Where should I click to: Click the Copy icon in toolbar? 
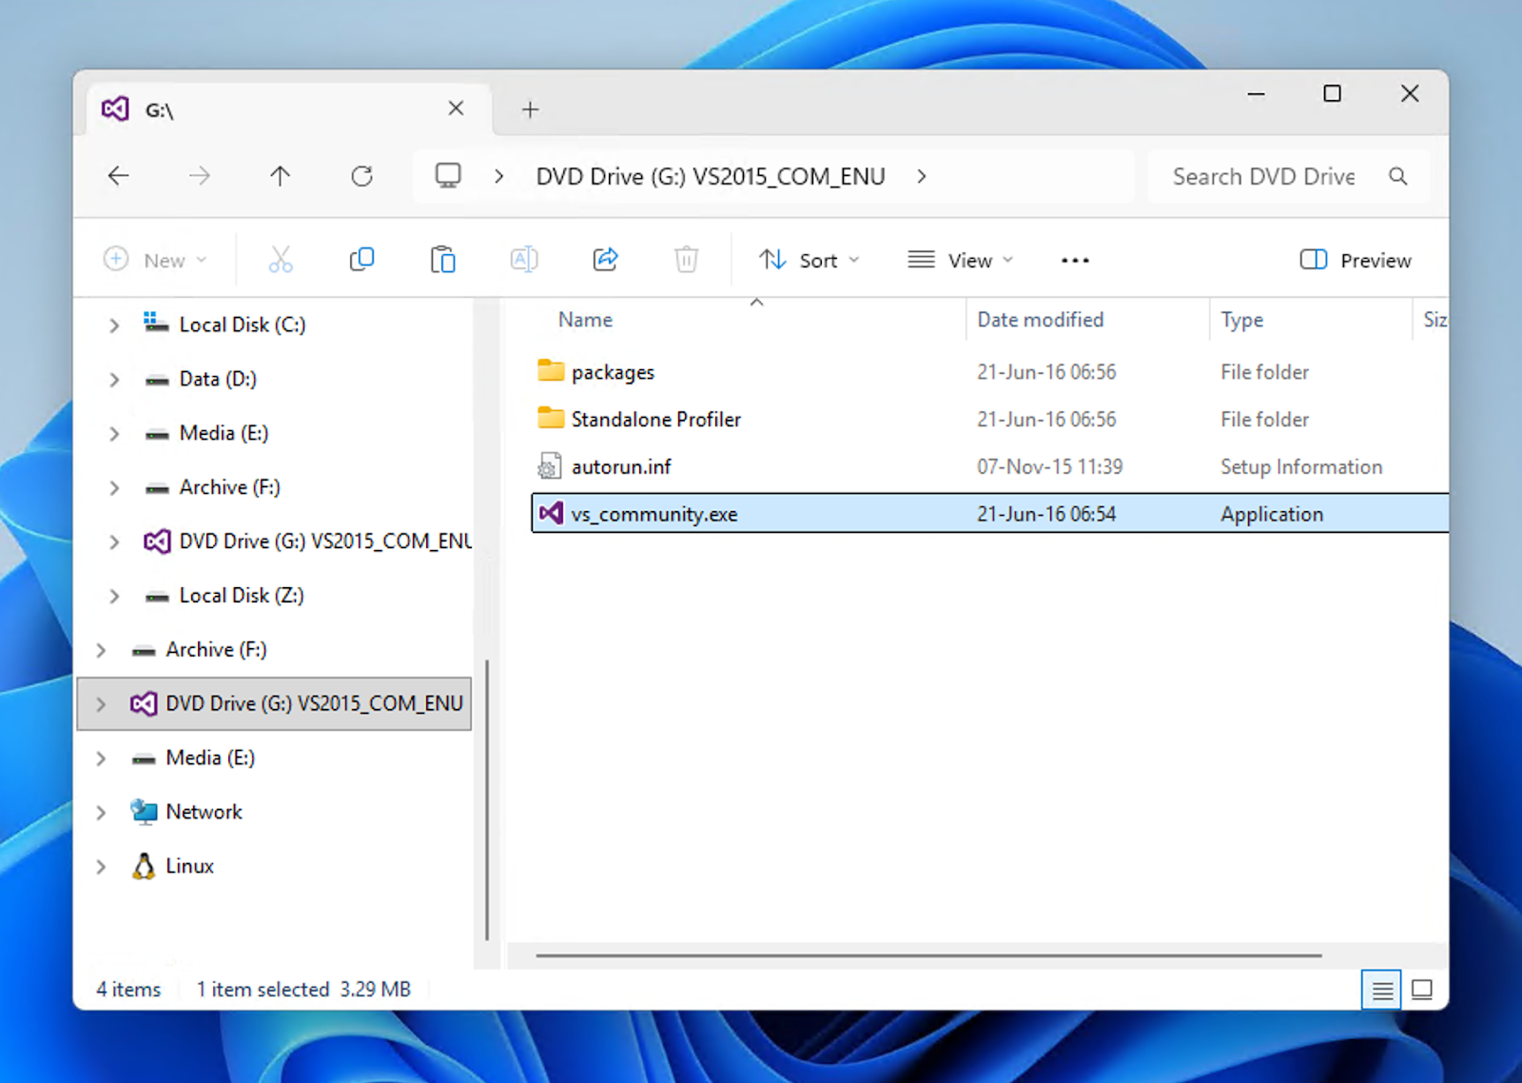361,260
